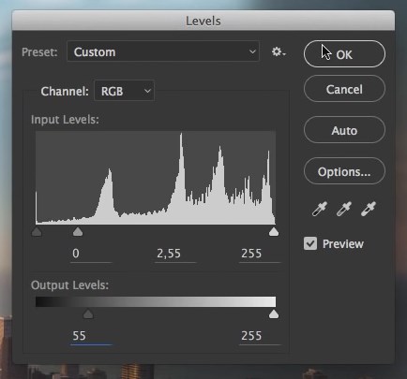This screenshot has width=407, height=379.
Task: Select the white point eyedropper
Action: coord(369,209)
